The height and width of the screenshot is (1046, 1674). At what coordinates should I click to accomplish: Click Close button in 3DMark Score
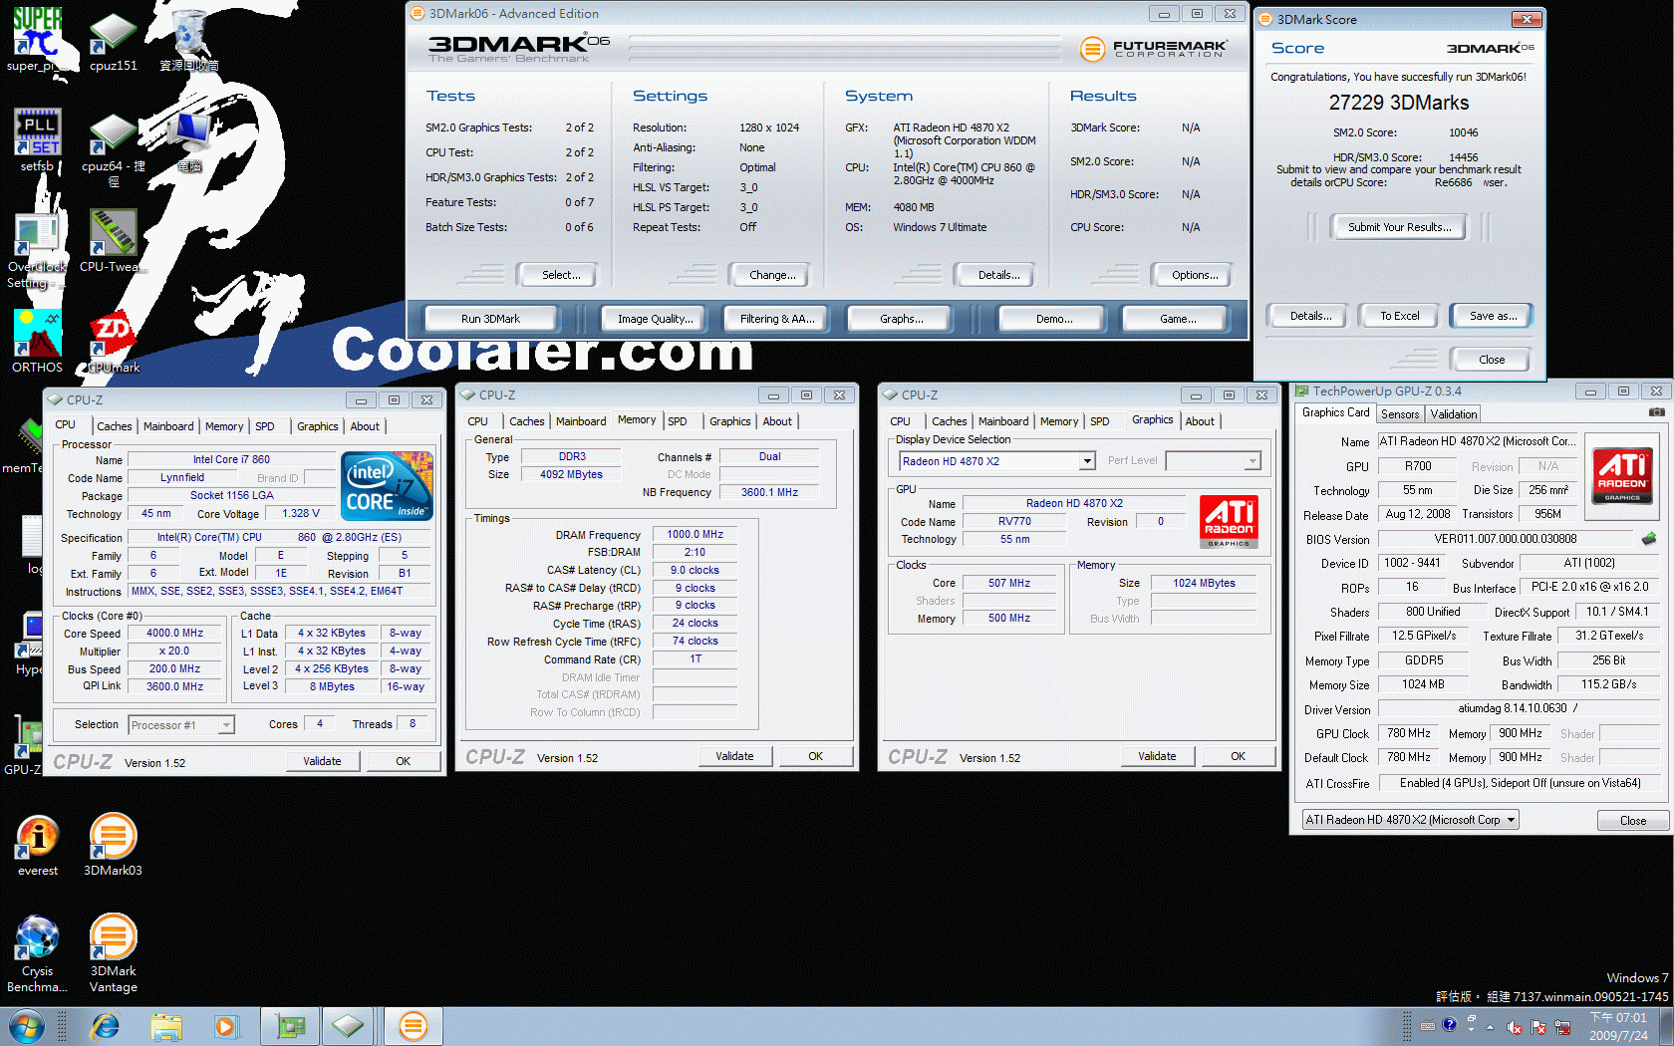(1492, 360)
